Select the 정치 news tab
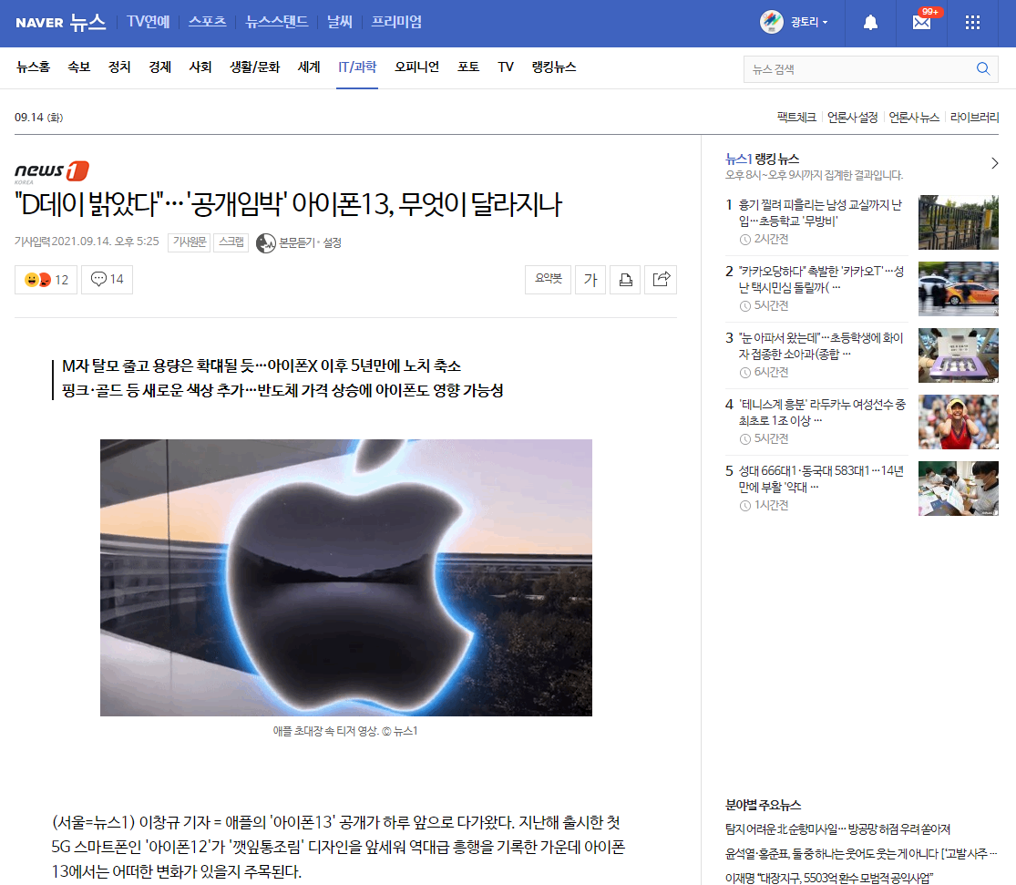 119,67
